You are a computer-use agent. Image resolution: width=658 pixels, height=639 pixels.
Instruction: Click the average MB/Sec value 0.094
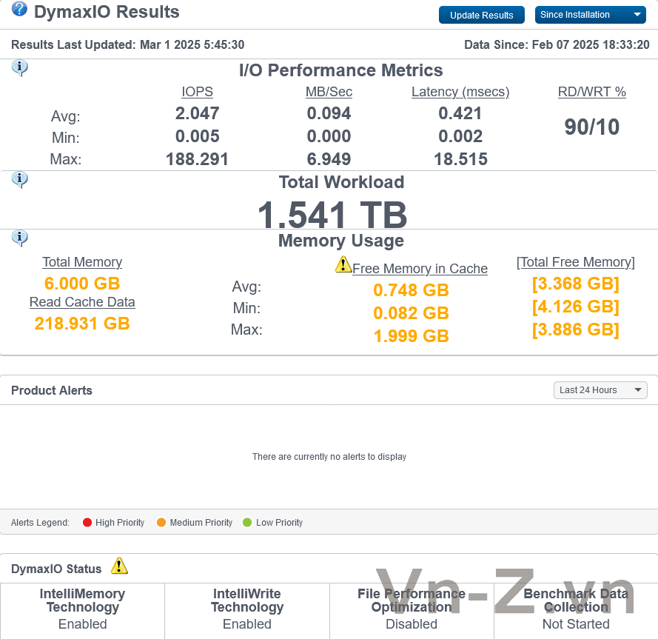[329, 113]
